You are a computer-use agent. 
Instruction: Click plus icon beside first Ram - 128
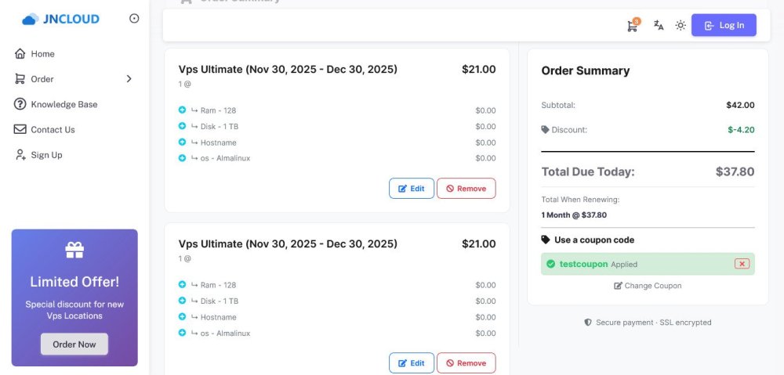(x=182, y=110)
